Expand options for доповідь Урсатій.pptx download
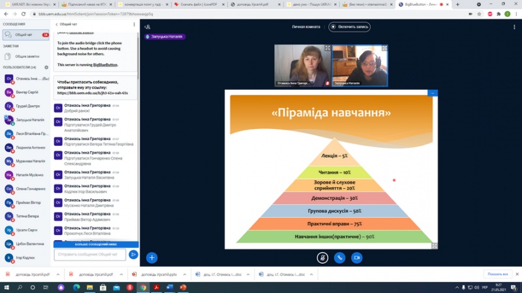Image resolution: width=522 pixels, height=293 pixels. [185, 275]
